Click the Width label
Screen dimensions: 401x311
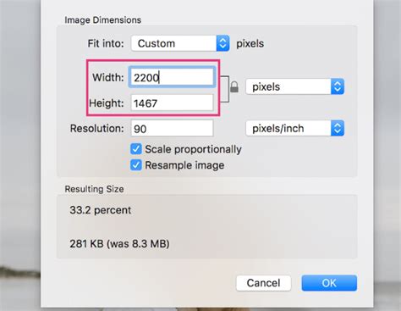click(x=108, y=77)
